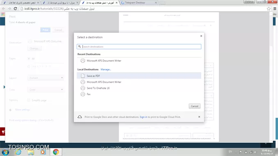The image size is (278, 156).
Task: Click the taskbar clock
Action: click(x=267, y=152)
